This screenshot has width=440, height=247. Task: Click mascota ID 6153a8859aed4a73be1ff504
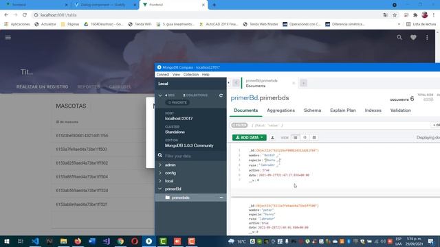[x=82, y=177]
